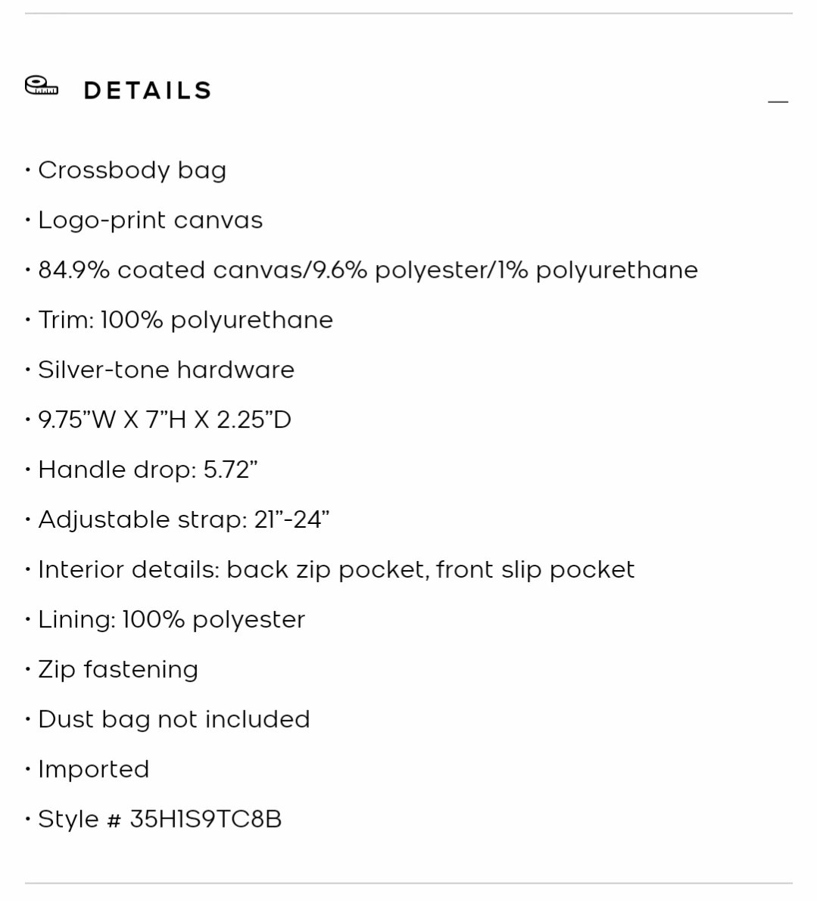Click the divider line above DETAILS

coord(409,13)
